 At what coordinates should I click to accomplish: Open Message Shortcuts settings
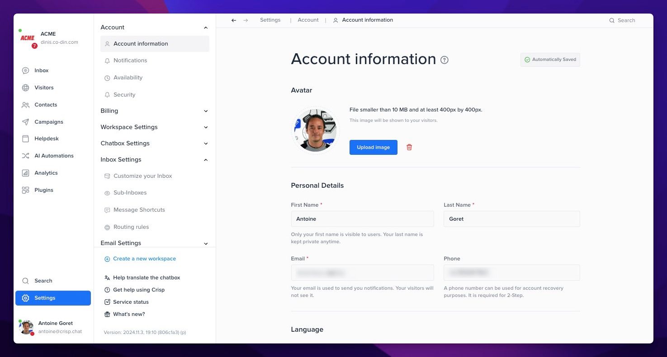(x=139, y=210)
